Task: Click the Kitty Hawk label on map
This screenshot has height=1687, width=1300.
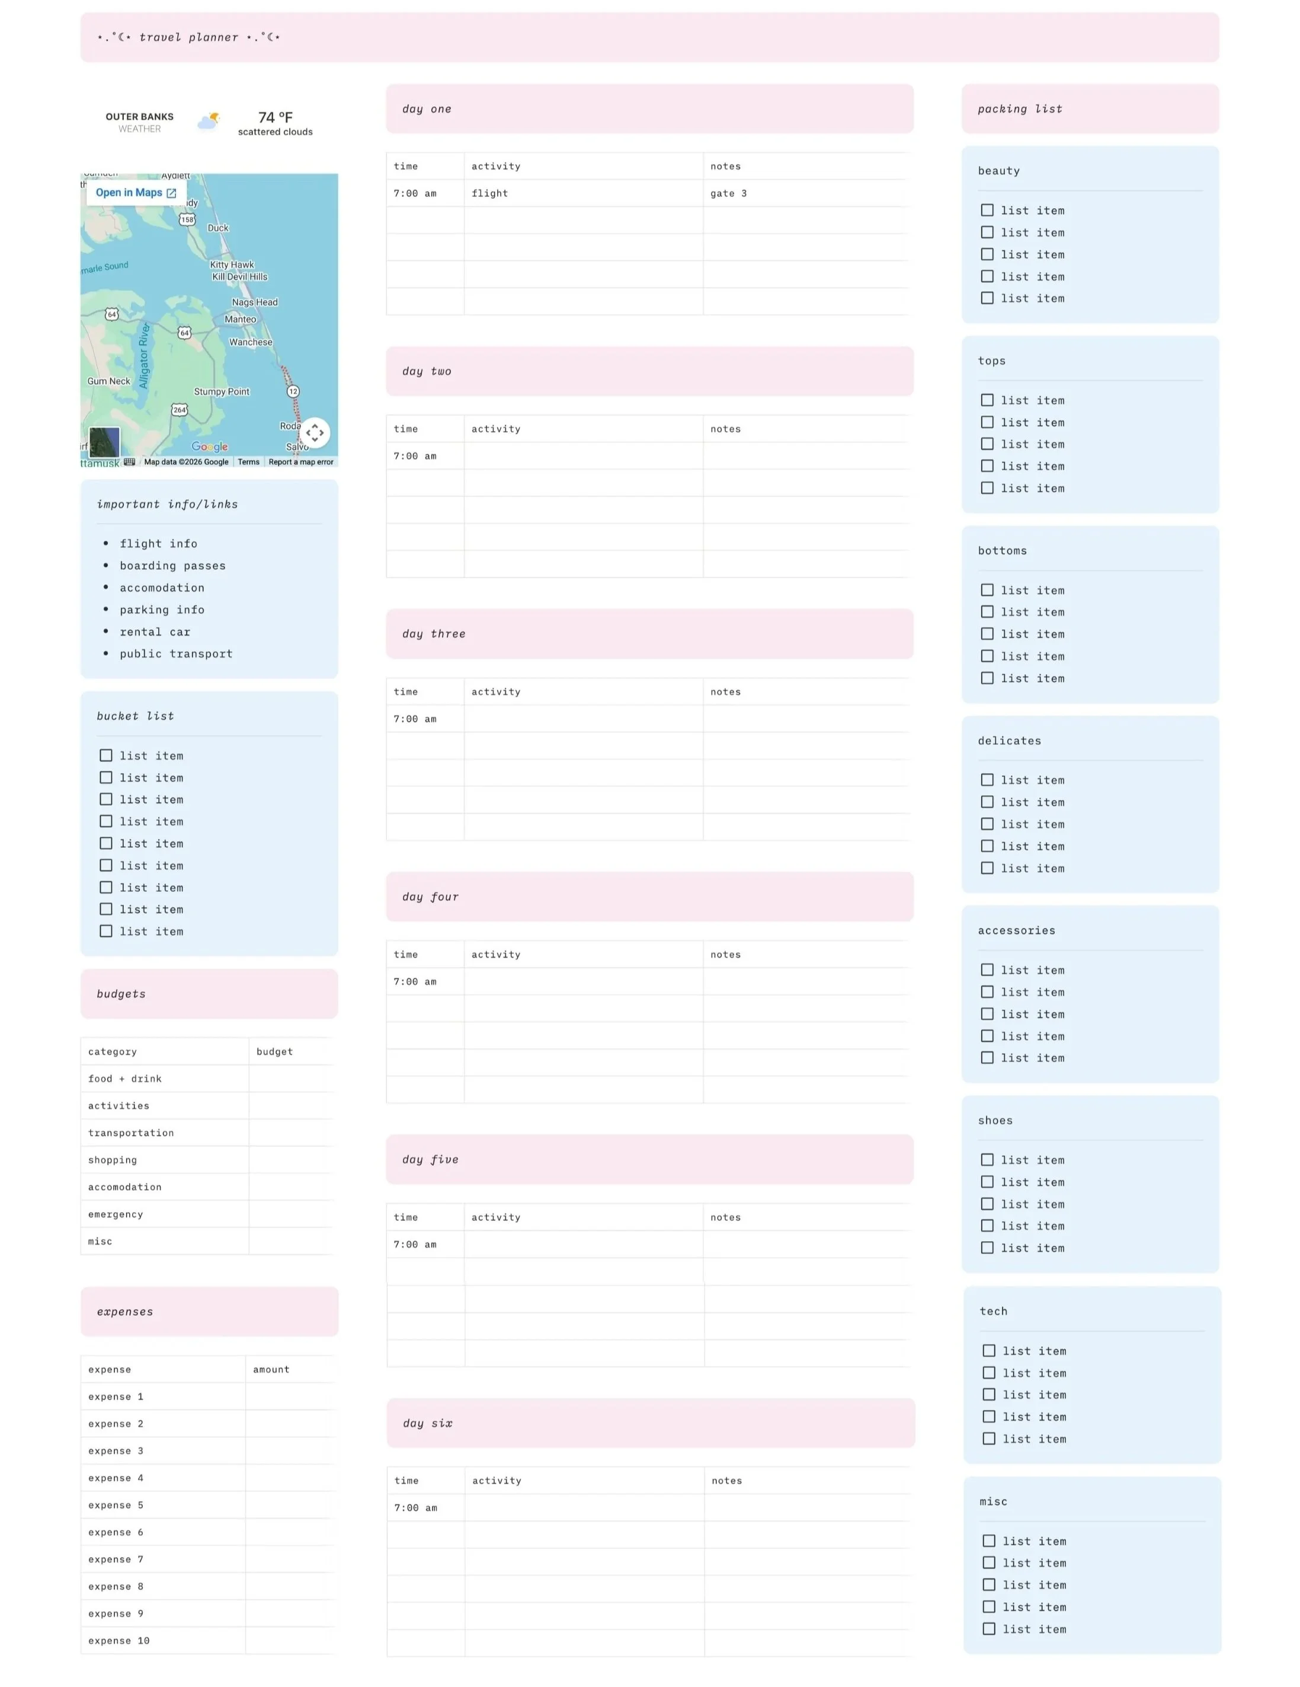Action: click(x=232, y=265)
